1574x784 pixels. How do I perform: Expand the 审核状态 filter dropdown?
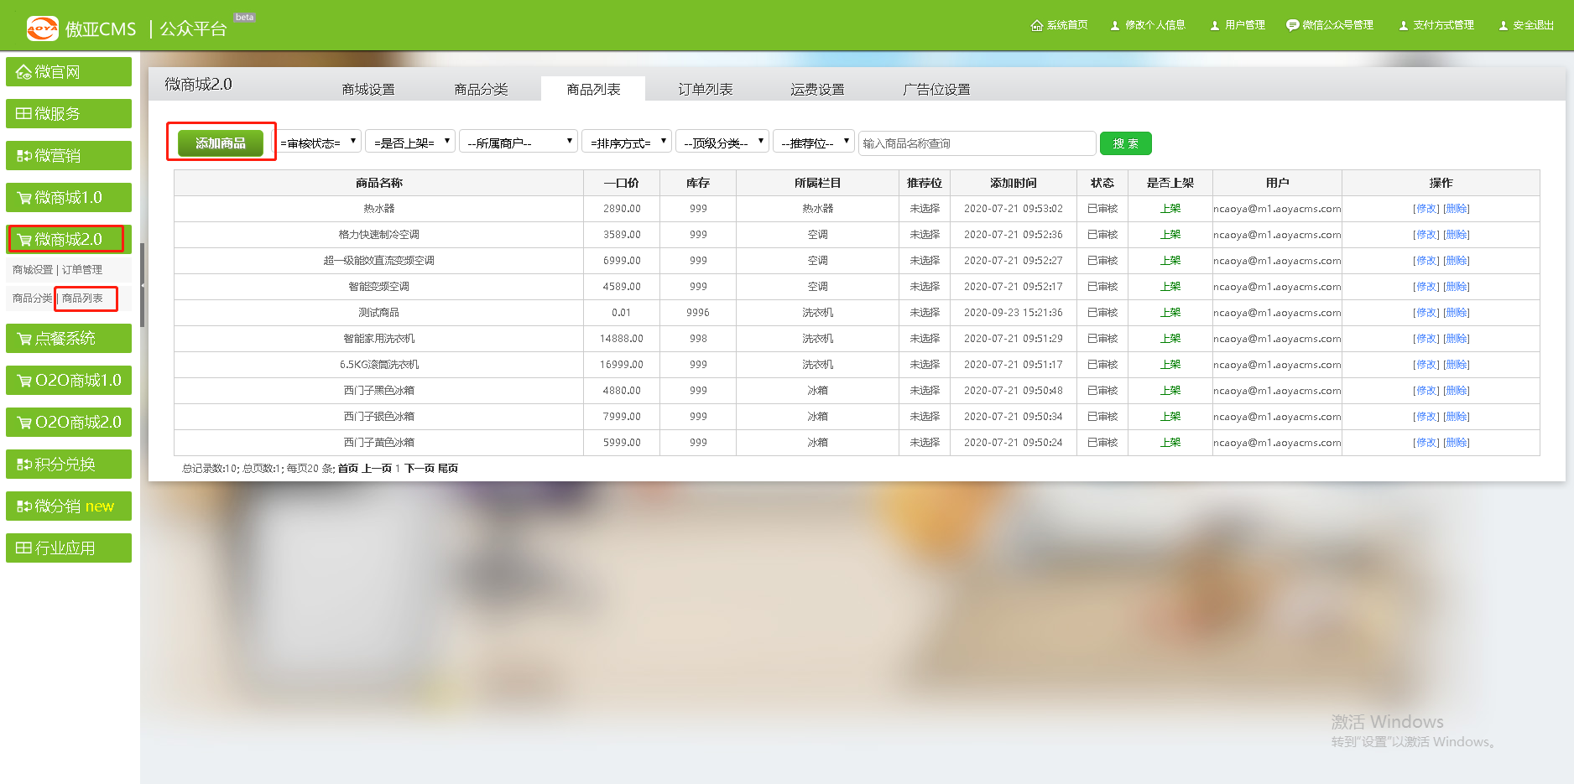(x=319, y=143)
